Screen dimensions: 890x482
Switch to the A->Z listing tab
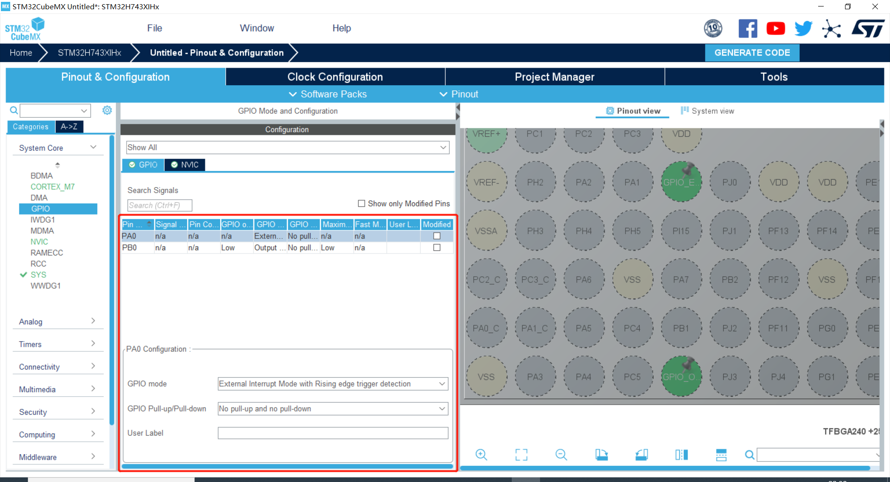[x=69, y=127]
